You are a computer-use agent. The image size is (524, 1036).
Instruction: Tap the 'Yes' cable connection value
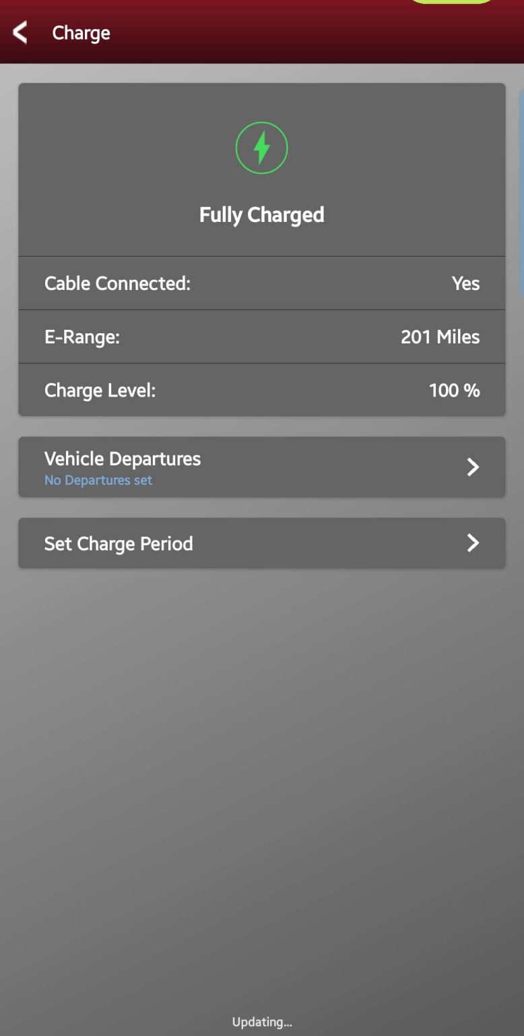pos(465,283)
